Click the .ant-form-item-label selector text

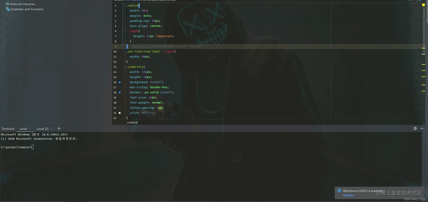point(143,51)
